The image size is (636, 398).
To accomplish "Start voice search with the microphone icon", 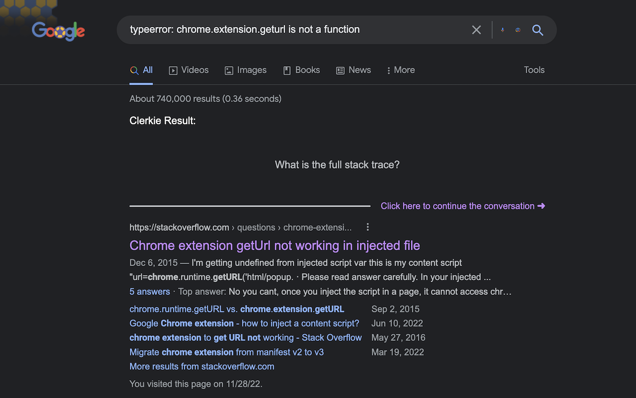I will (x=502, y=30).
